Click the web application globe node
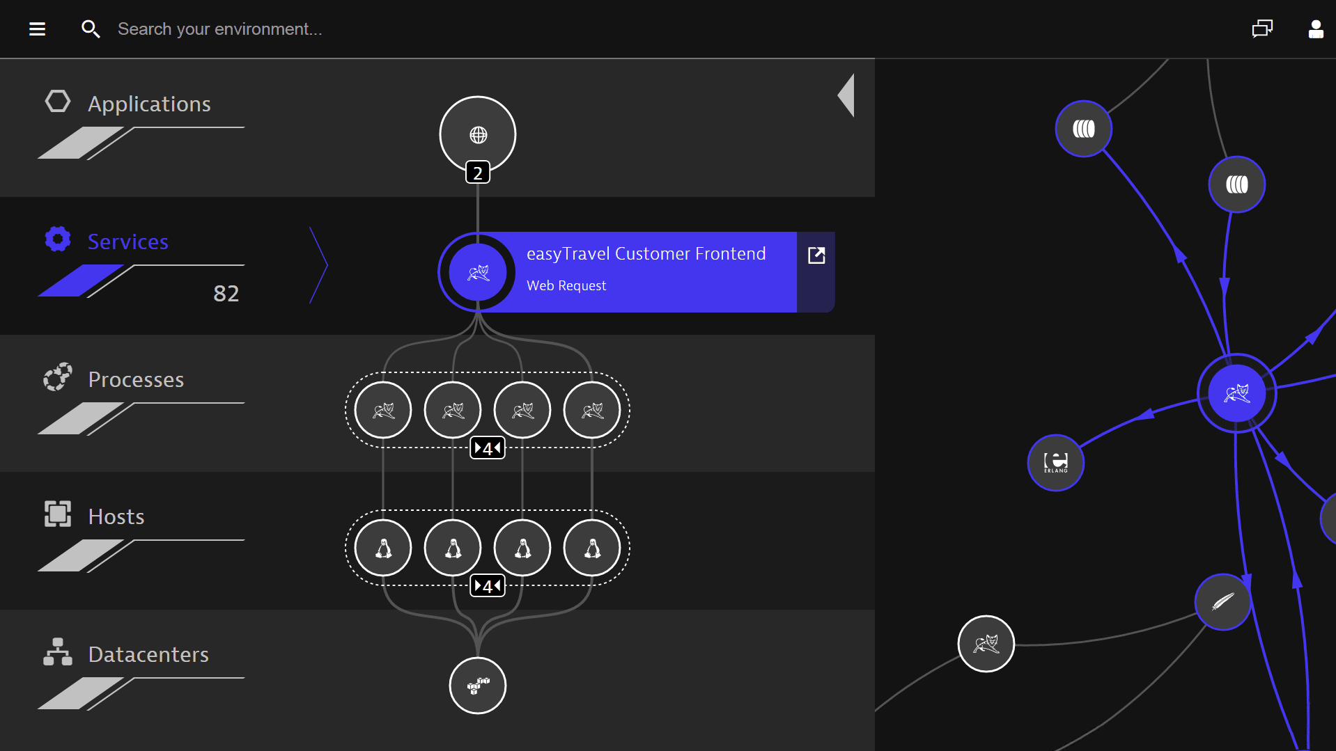The image size is (1336, 751). click(x=478, y=134)
